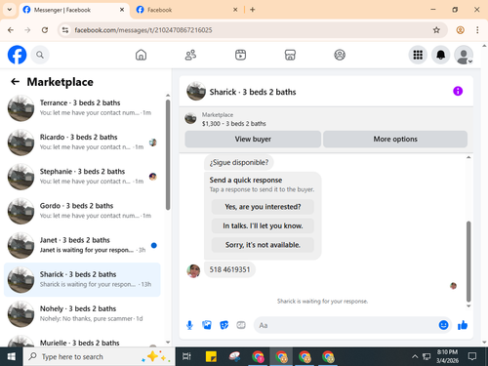Open a new browser tab
Viewport: 488px width, 366px height.
point(253,10)
